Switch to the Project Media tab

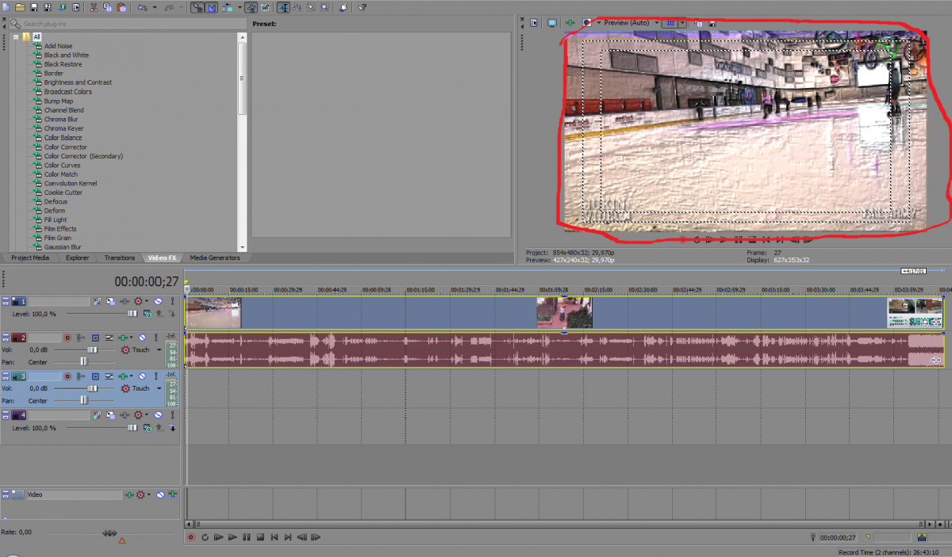point(30,258)
